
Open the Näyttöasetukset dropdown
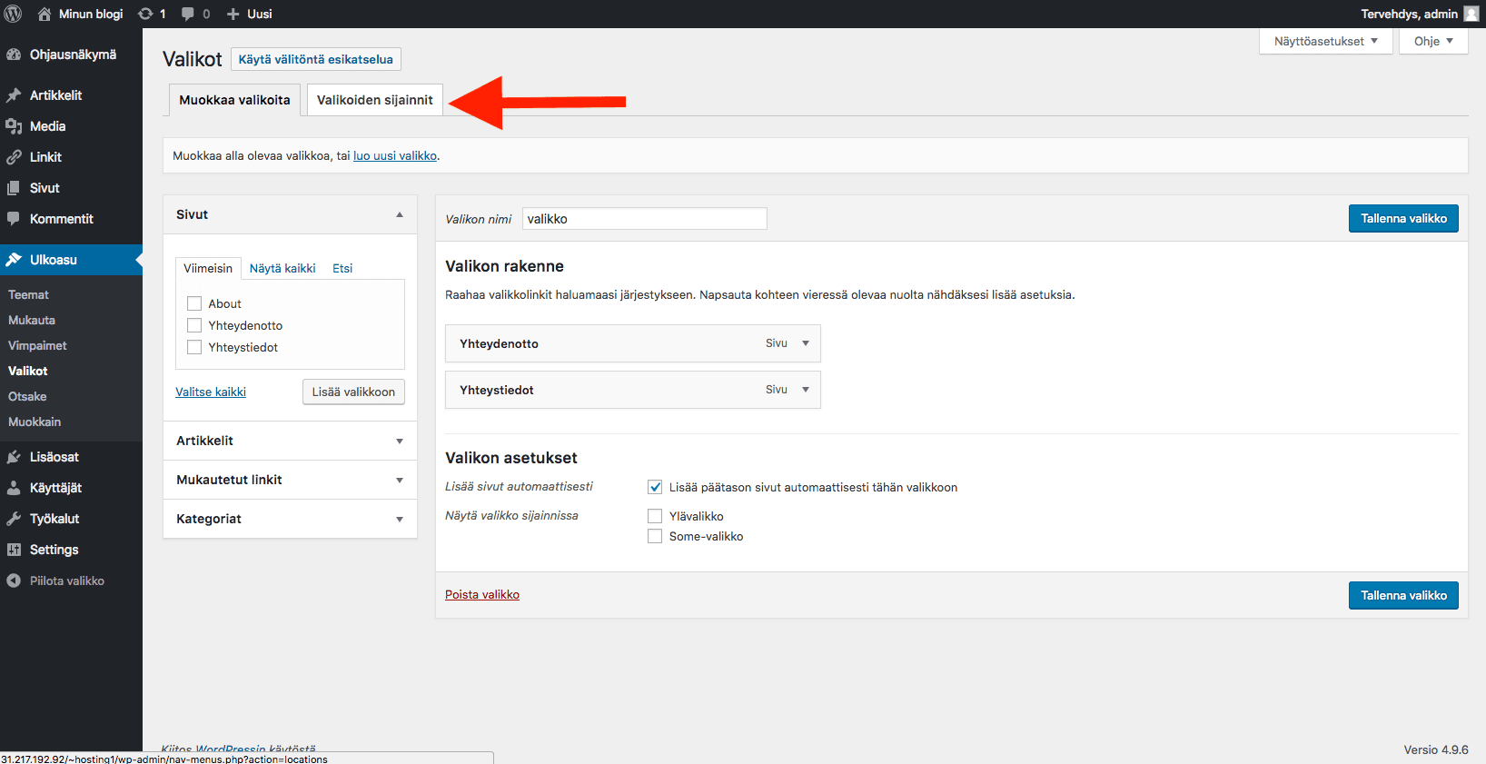coord(1326,41)
